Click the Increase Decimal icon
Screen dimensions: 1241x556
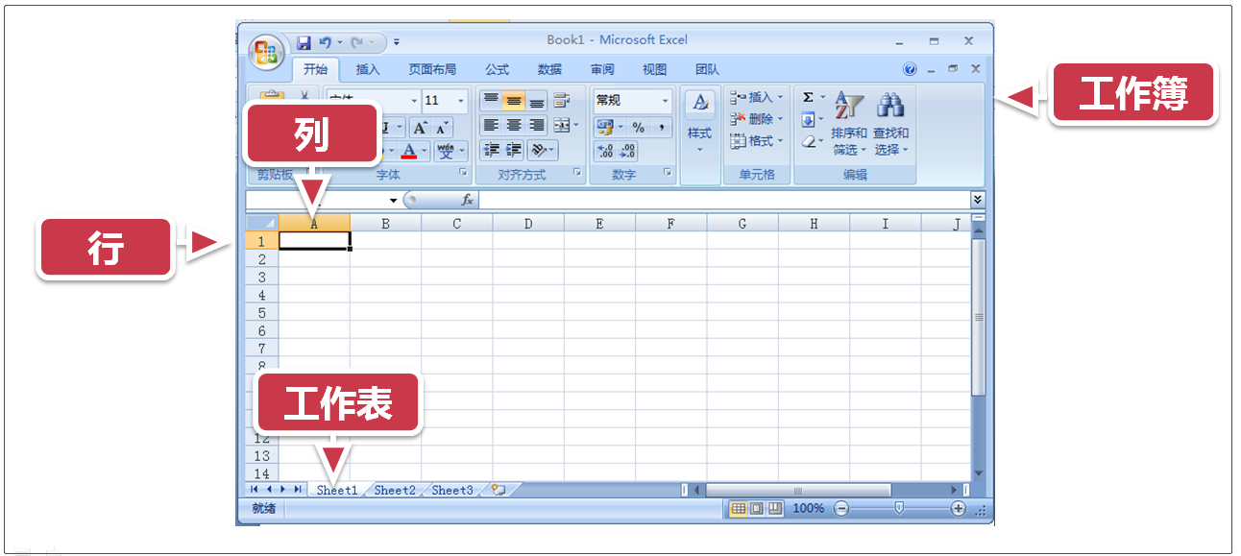(605, 151)
